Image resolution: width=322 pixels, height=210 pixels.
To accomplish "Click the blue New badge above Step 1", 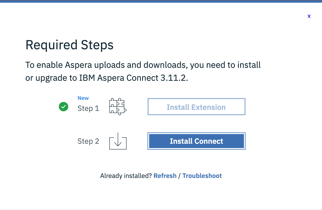I will coord(83,98).
